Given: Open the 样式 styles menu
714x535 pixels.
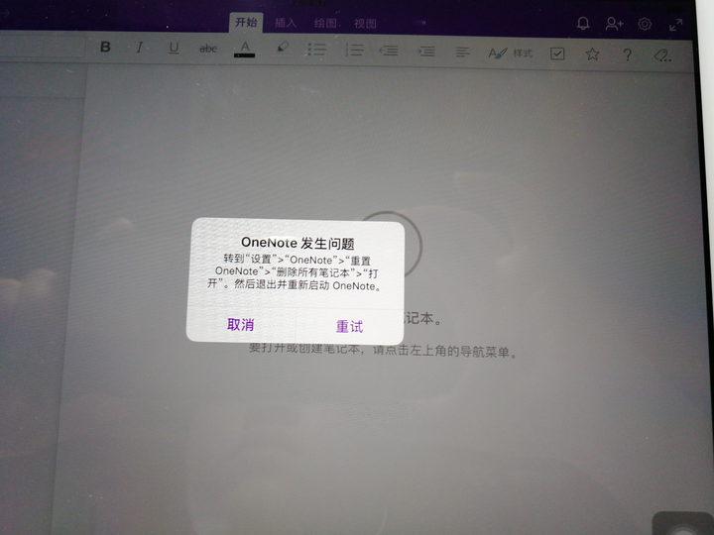Looking at the screenshot, I should click(511, 53).
